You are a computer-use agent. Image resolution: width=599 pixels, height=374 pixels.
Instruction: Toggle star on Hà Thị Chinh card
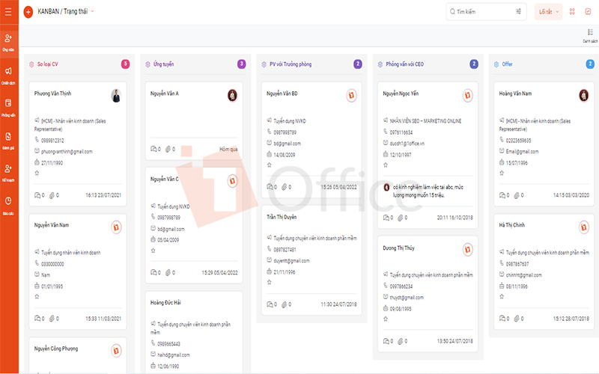point(502,296)
